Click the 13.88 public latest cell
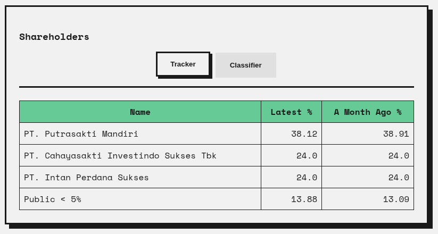438x234 pixels. (x=304, y=199)
